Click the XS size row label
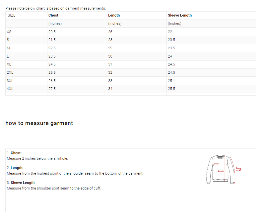 pos(9,32)
